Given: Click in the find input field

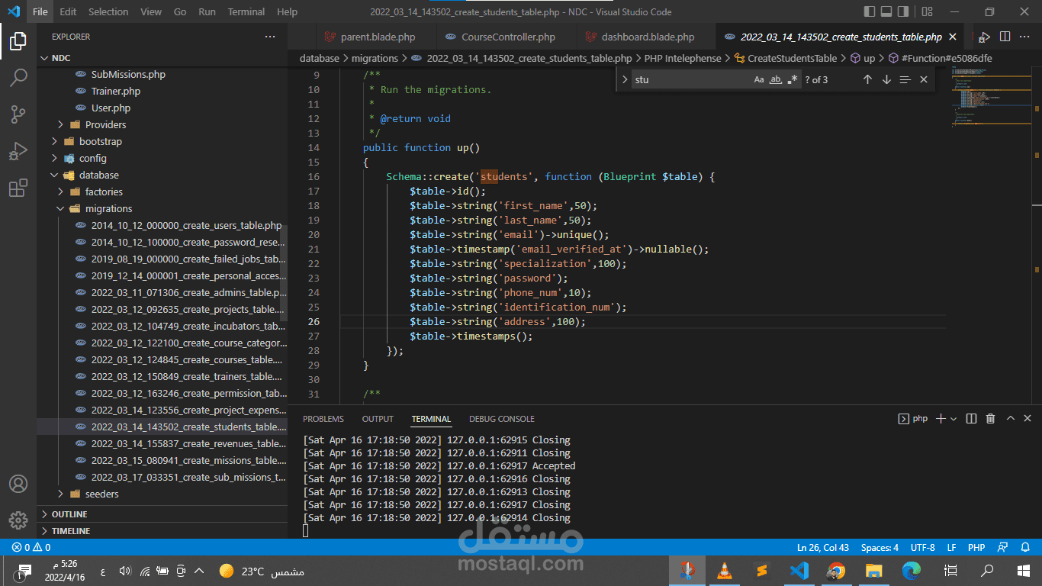Looking at the screenshot, I should pyautogui.click(x=690, y=79).
